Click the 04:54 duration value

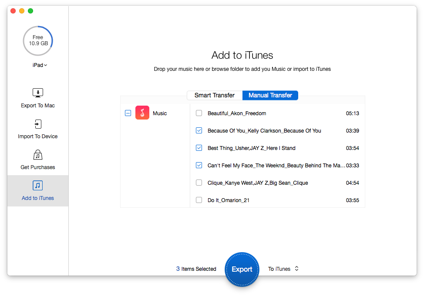353,183
